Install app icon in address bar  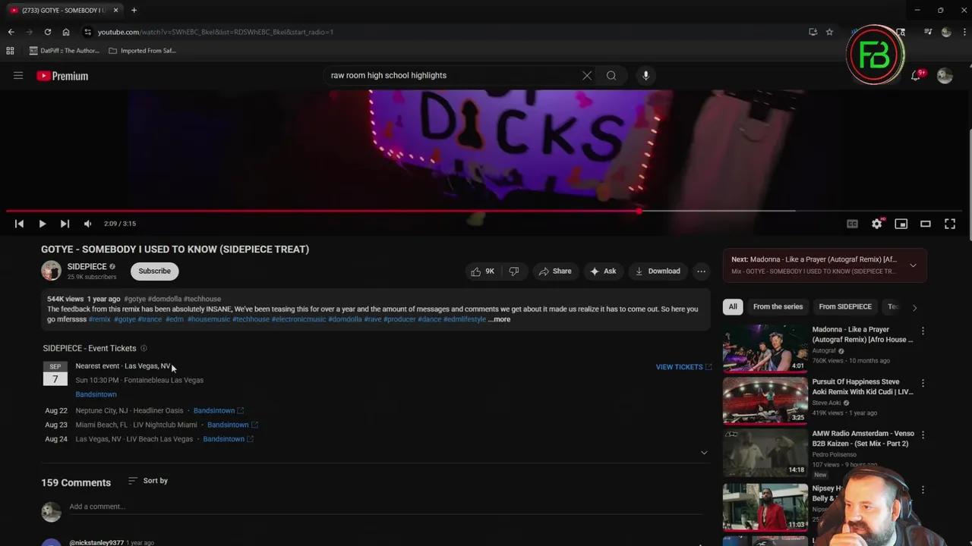tap(813, 32)
